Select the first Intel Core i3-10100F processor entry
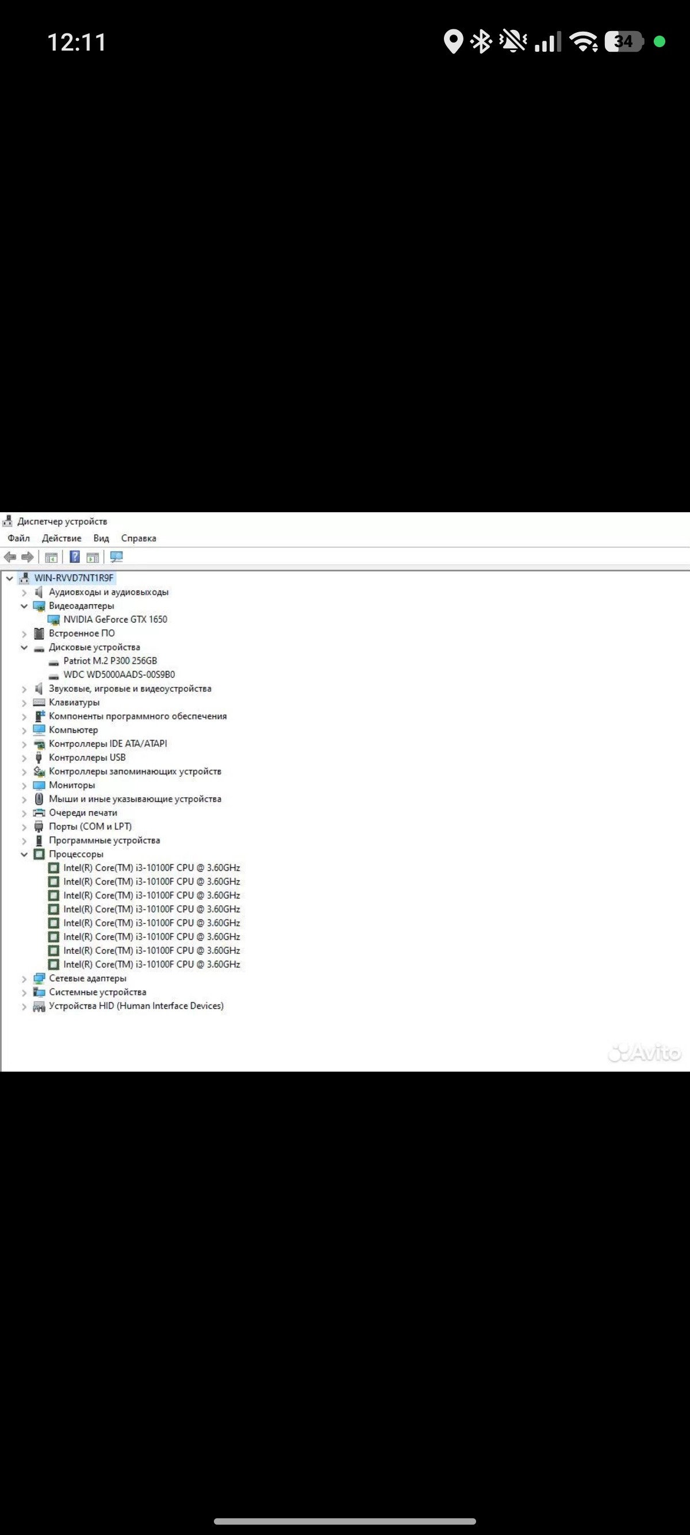This screenshot has width=690, height=1535. 151,868
